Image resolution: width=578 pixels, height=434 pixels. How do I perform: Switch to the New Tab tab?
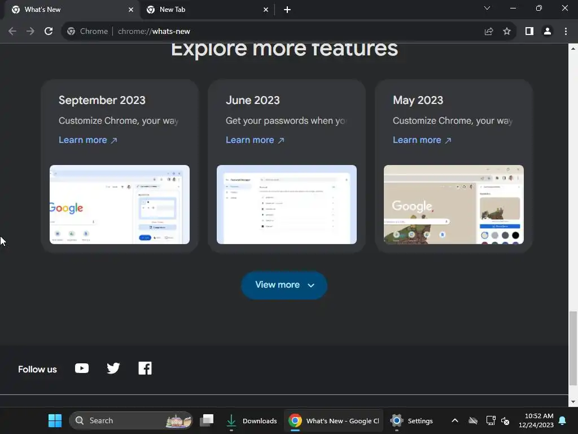click(208, 10)
